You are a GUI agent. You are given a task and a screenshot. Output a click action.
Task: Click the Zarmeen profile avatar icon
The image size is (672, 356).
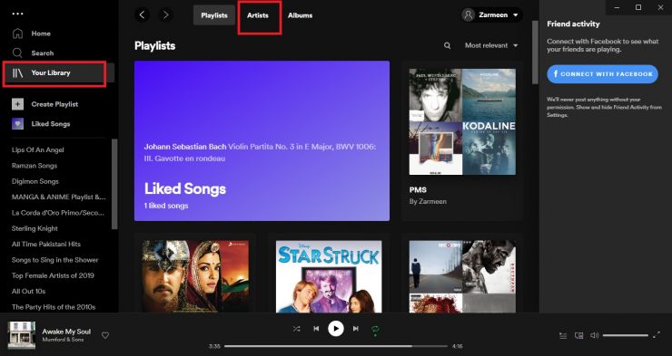469,15
